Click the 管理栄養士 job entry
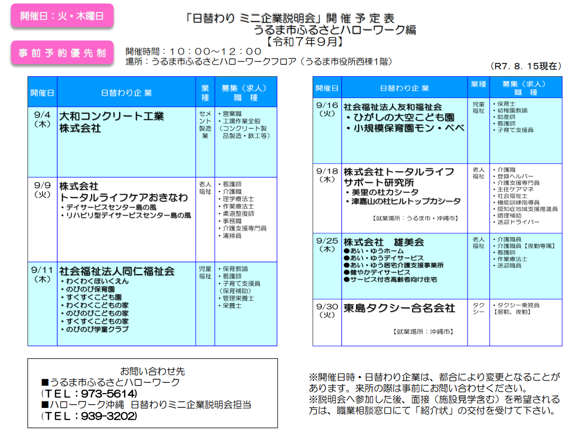Viewport: 585px width, 446px height. click(236, 298)
